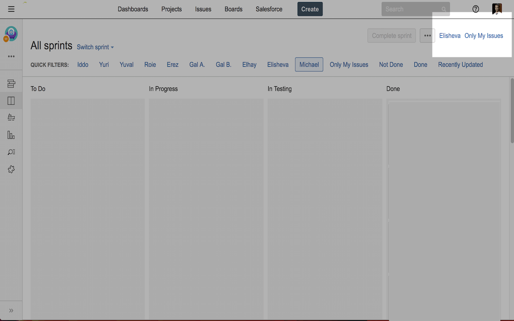Screen dimensions: 514x321
Task: Open the Salesforce menu item
Action: [x=269, y=9]
